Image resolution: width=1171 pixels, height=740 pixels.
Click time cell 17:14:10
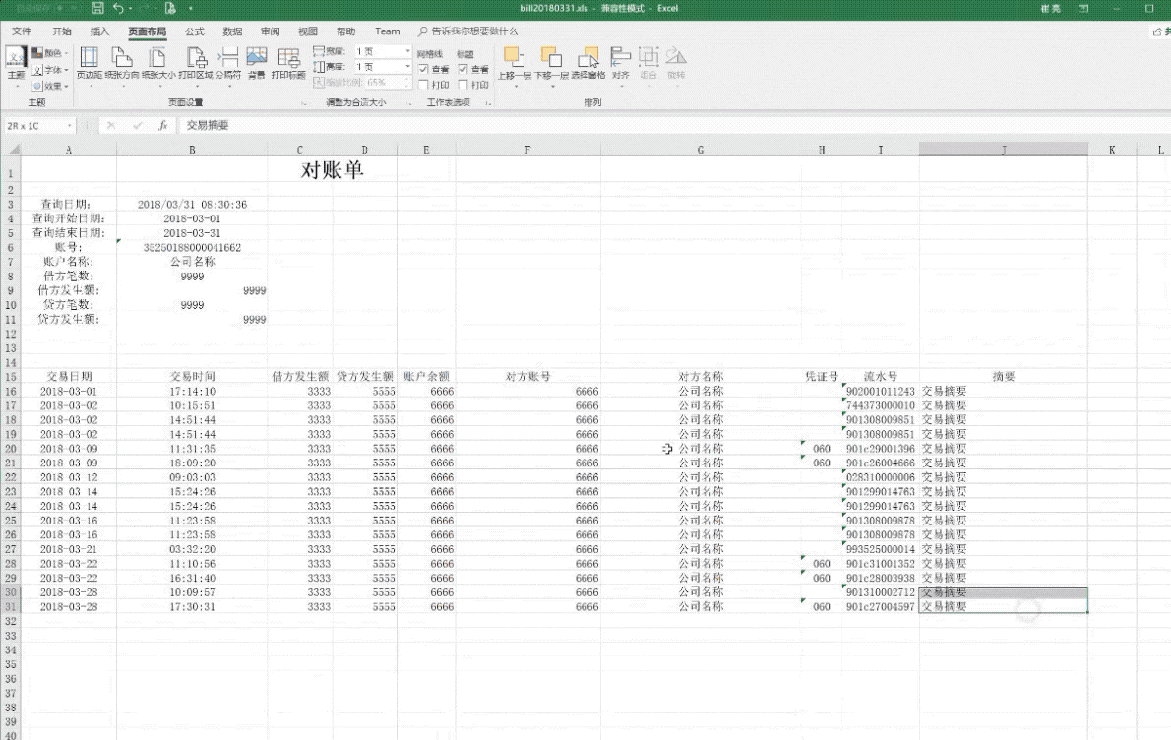tap(192, 391)
